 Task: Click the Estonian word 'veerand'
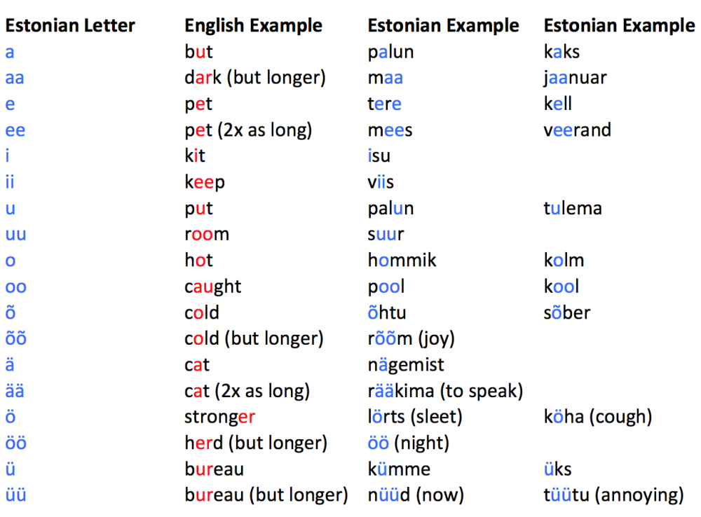pos(577,130)
